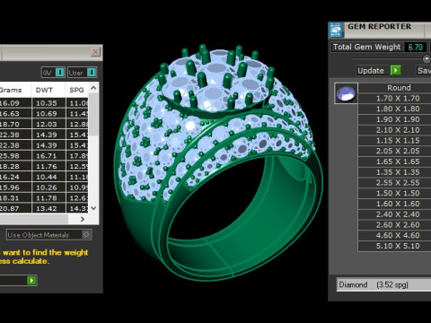This screenshot has width=431, height=323.
Task: Click the Grams cell ending 18.70
Action: click(15, 124)
